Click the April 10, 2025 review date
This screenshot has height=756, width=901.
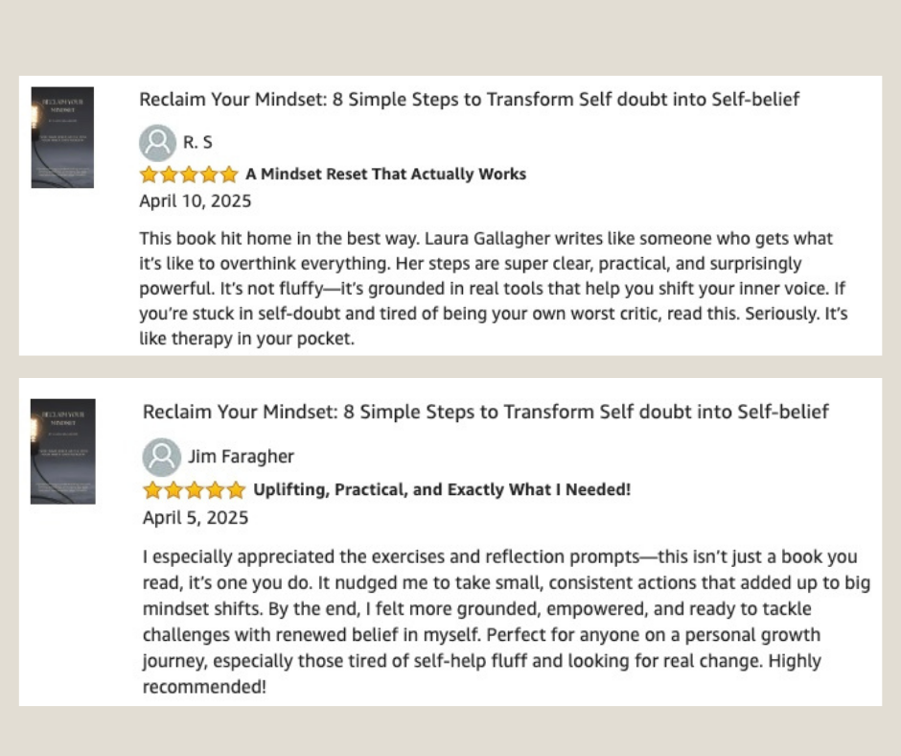(196, 201)
